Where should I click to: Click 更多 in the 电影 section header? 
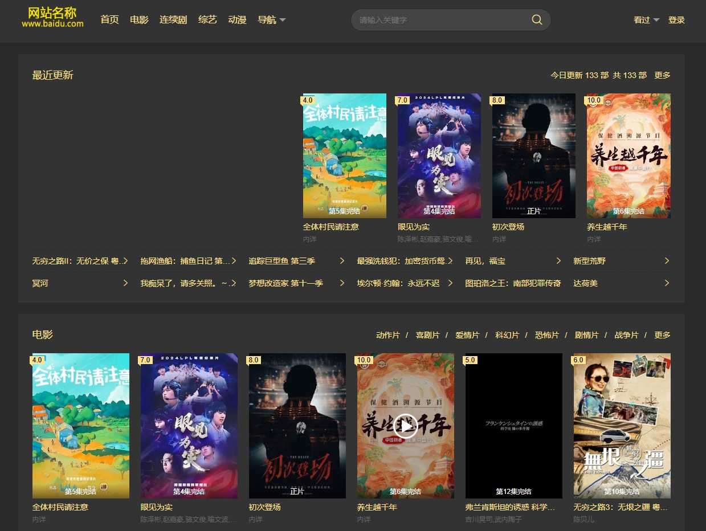coord(662,335)
